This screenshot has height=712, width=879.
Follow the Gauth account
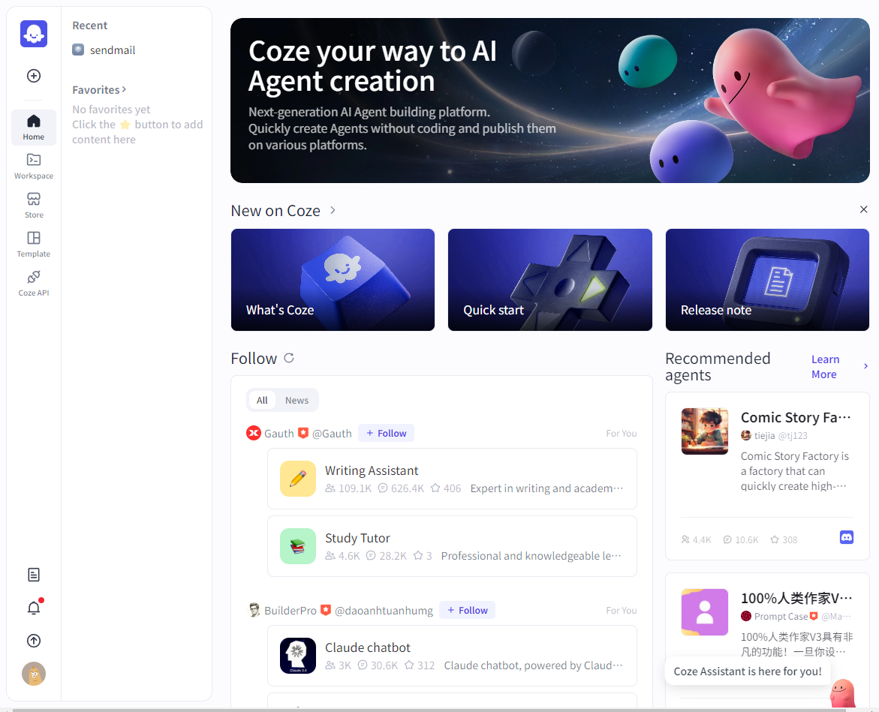point(387,433)
